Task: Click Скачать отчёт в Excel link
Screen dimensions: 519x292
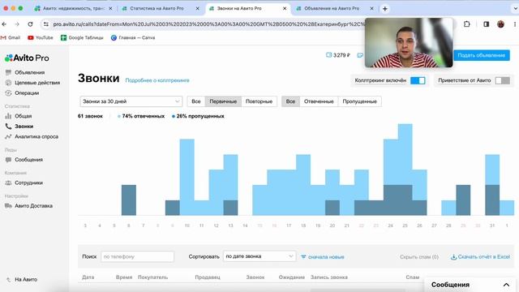Action: point(480,257)
